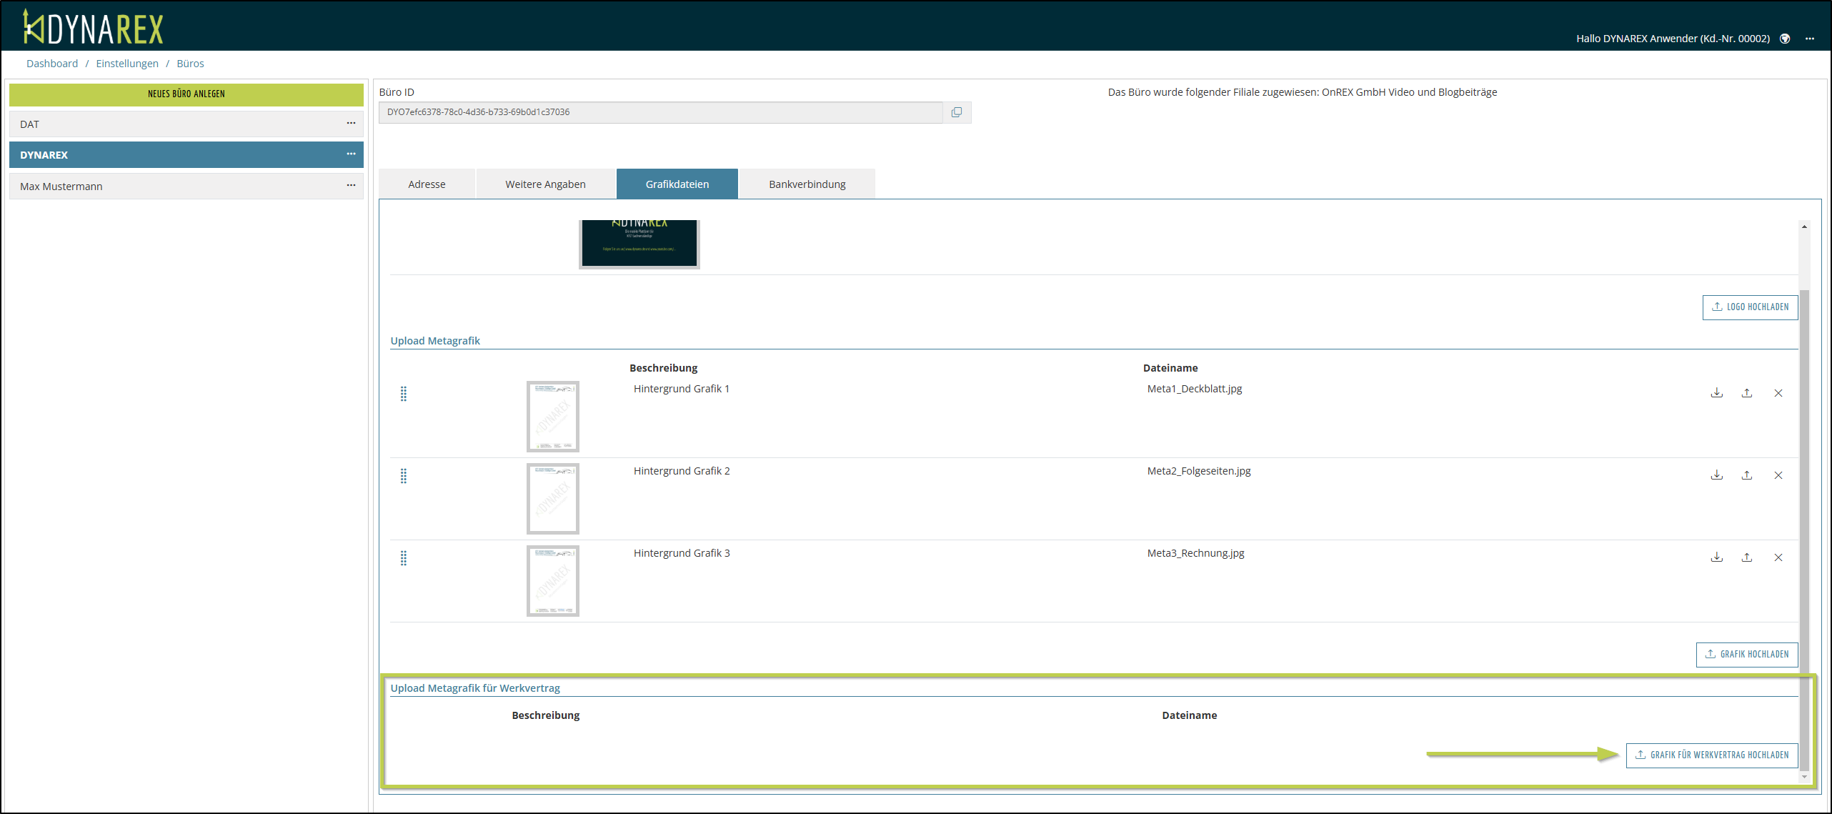Download Meta3_Rechnung.jpg graphic

[1716, 557]
